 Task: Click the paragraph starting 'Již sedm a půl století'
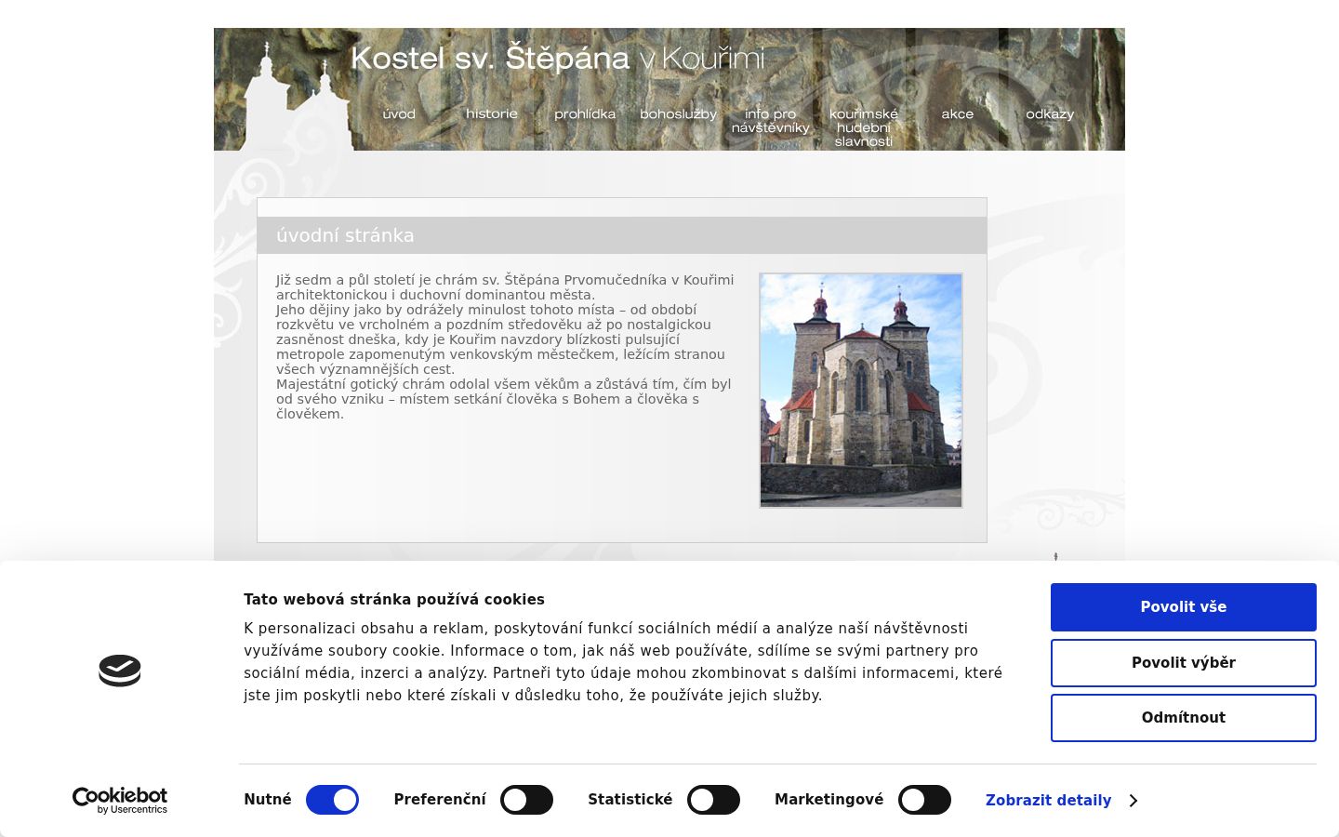[505, 347]
